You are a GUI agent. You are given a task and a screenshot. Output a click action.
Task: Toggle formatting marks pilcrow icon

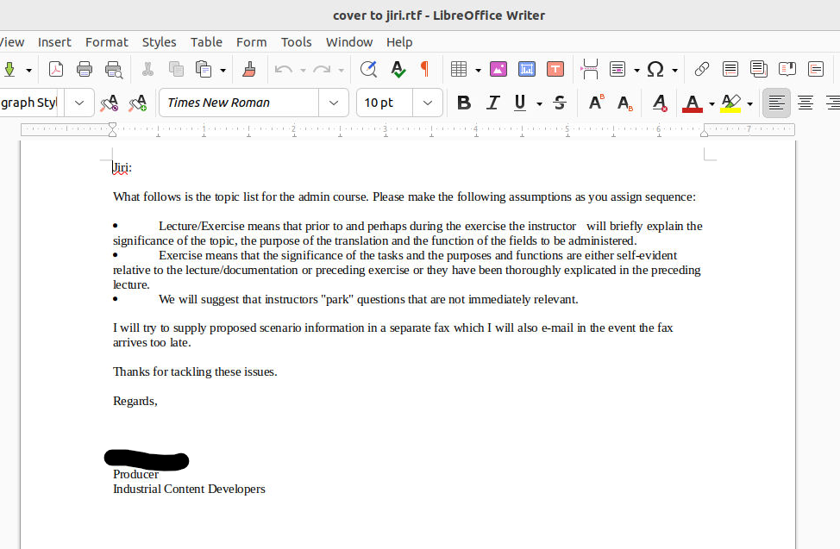pyautogui.click(x=425, y=69)
